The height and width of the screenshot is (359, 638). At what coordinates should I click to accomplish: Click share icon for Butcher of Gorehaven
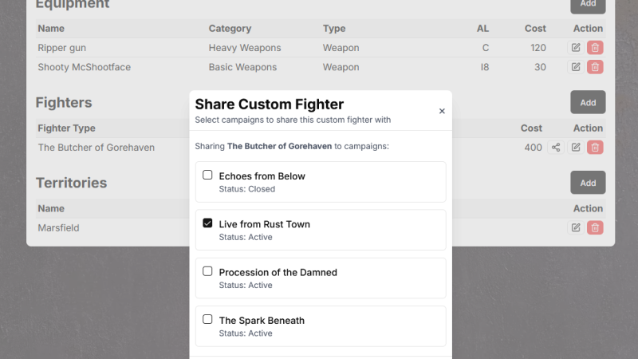556,148
